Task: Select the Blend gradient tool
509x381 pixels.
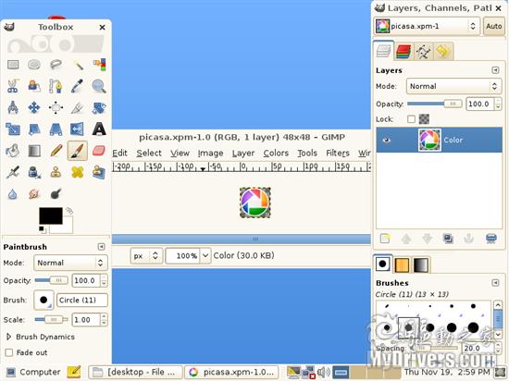Action: 34,151
